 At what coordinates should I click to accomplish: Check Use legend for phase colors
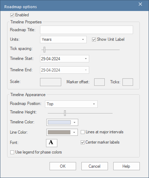12,152
